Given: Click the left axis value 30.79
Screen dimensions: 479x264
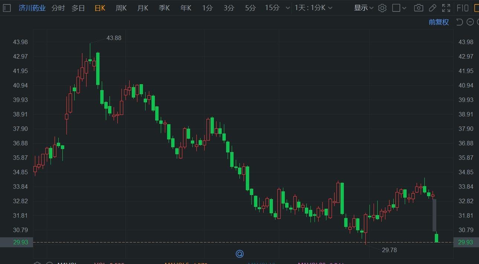Looking at the screenshot, I should pyautogui.click(x=20, y=230).
